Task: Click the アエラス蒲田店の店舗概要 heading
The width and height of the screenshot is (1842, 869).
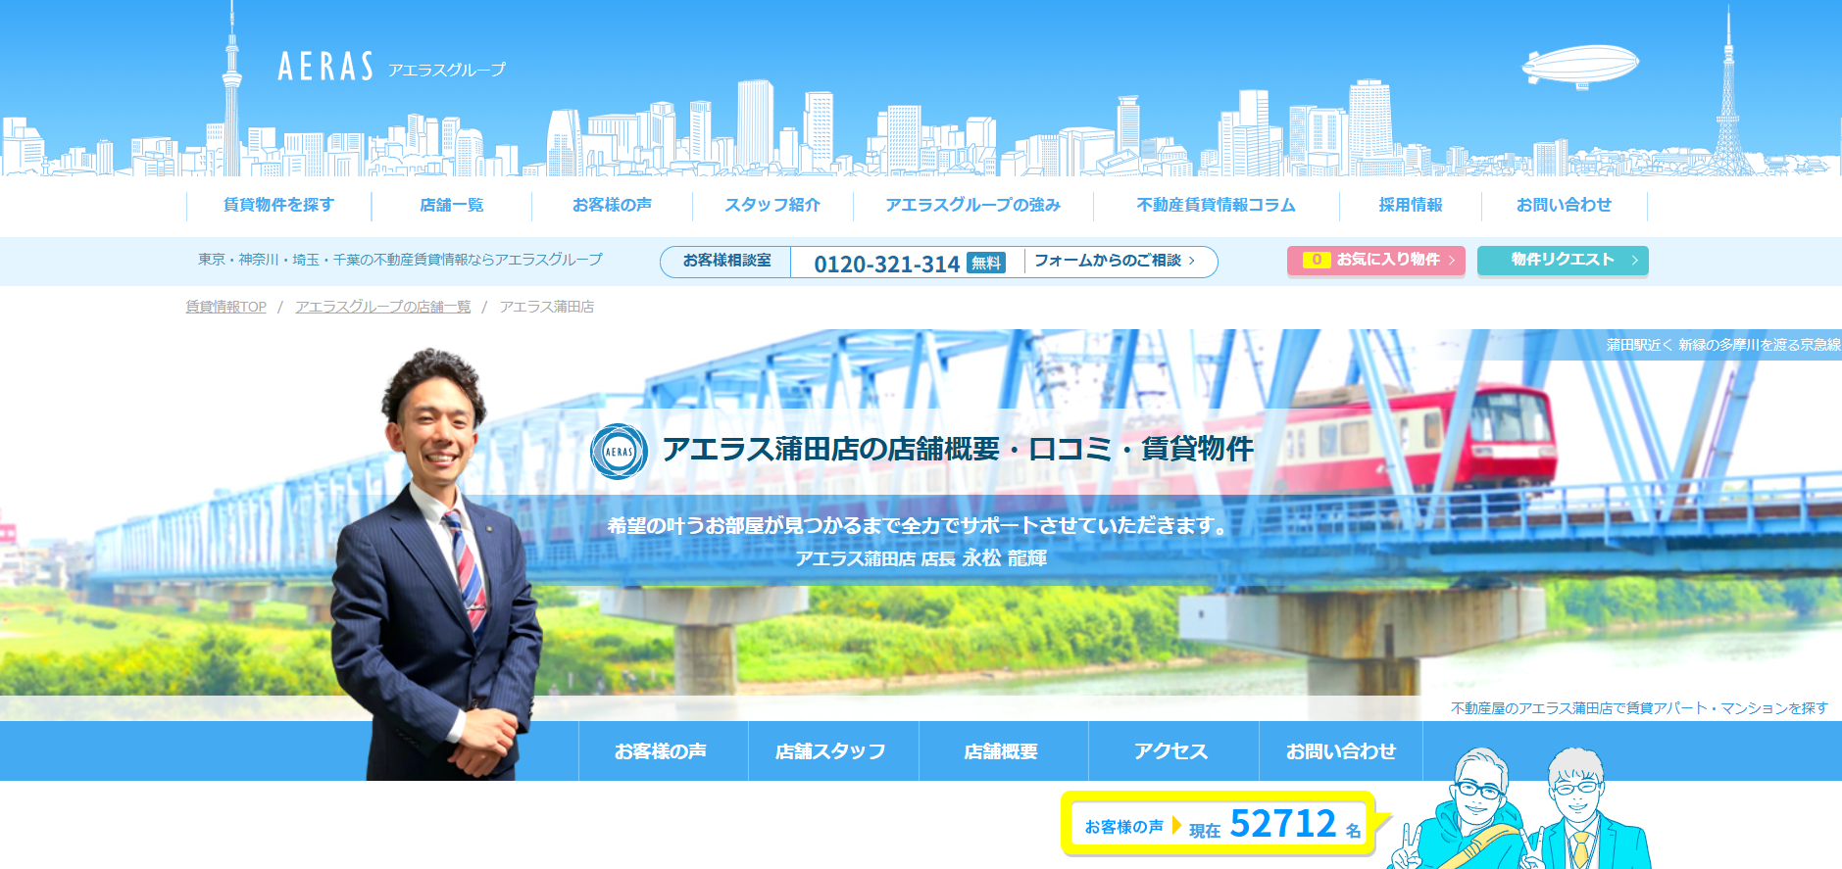Action: [x=958, y=449]
